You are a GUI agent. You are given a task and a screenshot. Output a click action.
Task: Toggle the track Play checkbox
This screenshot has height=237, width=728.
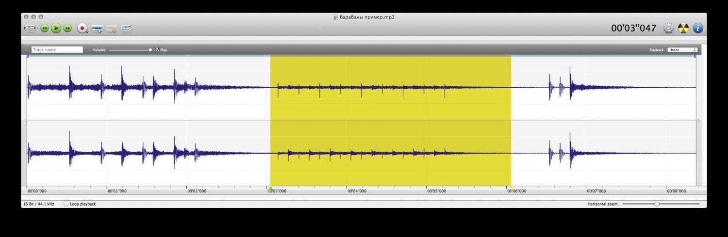click(157, 49)
